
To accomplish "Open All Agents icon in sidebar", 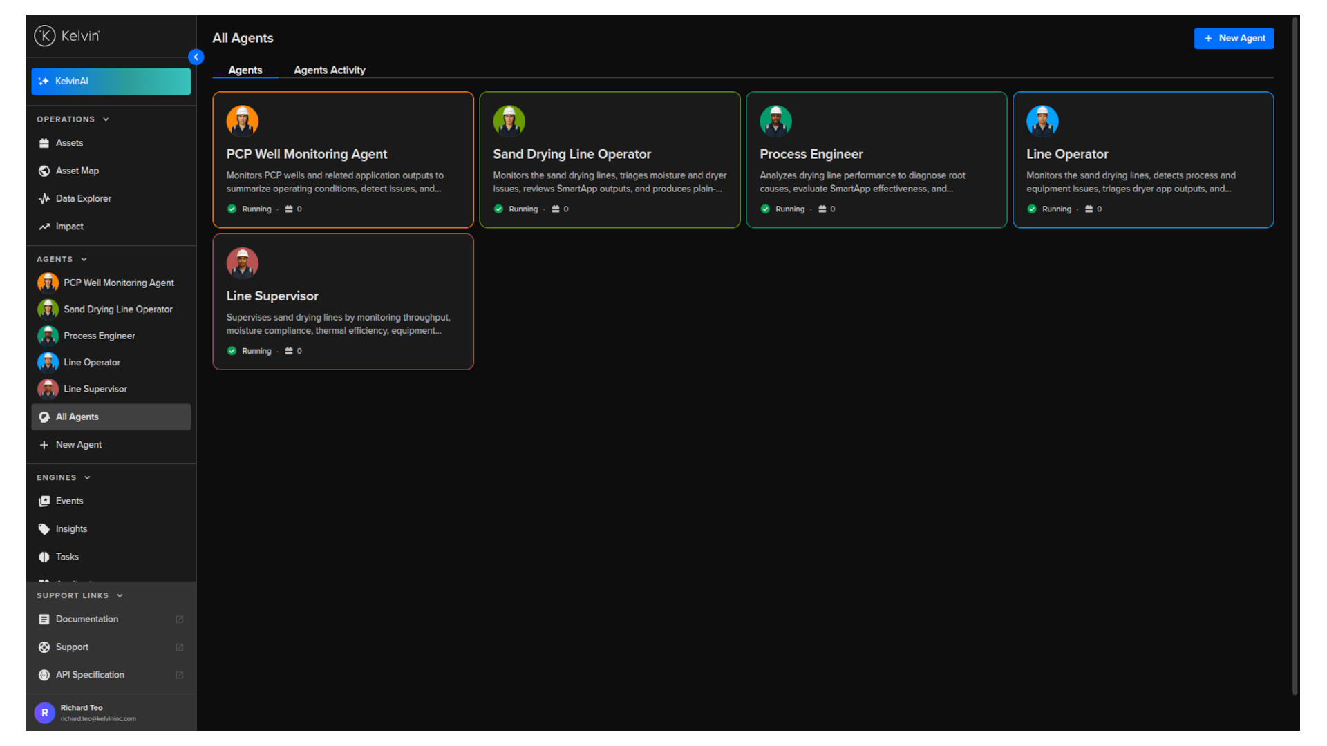I will pos(44,417).
